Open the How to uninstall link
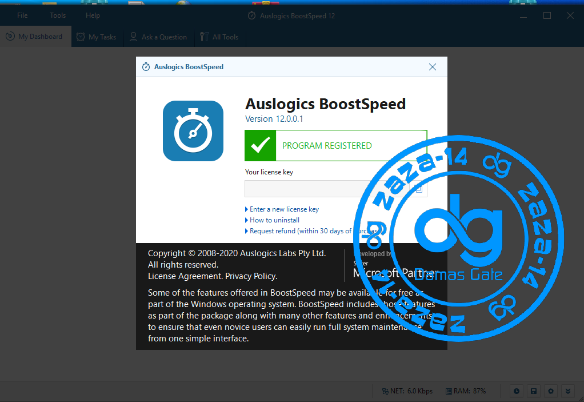584x402 pixels. (274, 220)
